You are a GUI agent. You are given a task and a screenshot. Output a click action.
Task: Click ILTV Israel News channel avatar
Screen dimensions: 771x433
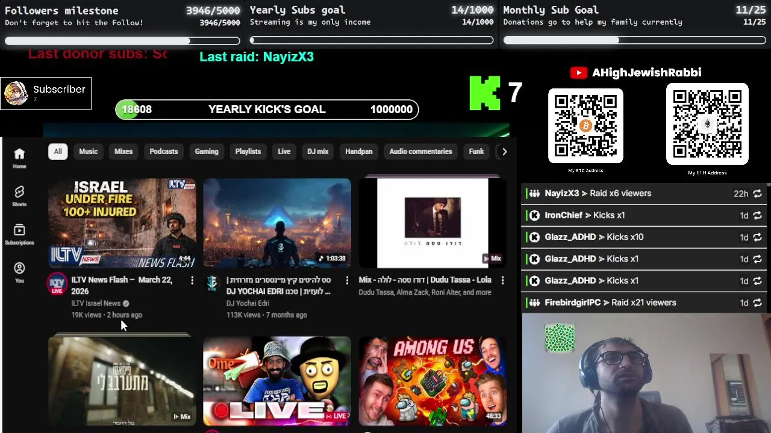[57, 284]
